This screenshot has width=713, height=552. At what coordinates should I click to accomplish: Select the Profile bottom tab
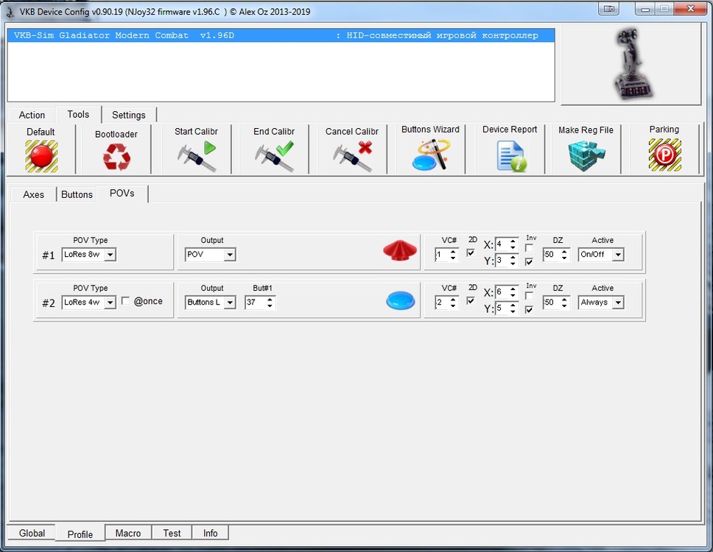[80, 534]
